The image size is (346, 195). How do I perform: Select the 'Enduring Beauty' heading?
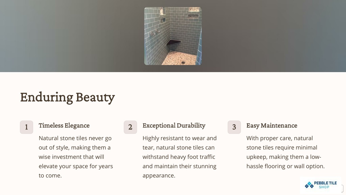(67, 97)
